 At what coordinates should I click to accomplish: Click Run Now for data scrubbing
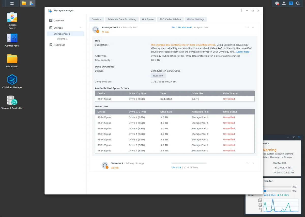pos(158,76)
